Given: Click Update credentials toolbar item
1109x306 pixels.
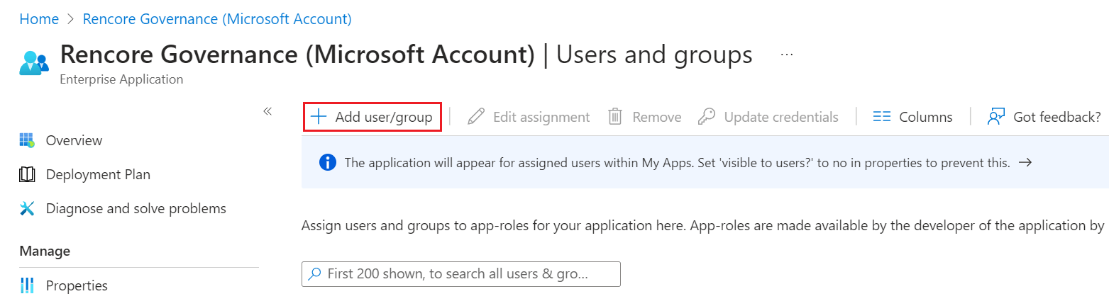Looking at the screenshot, I should (768, 117).
